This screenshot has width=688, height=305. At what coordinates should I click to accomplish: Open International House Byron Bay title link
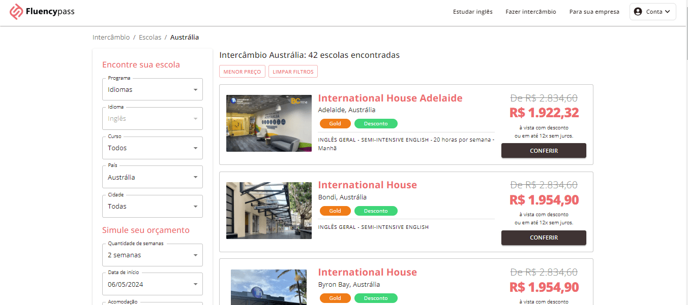pos(367,273)
